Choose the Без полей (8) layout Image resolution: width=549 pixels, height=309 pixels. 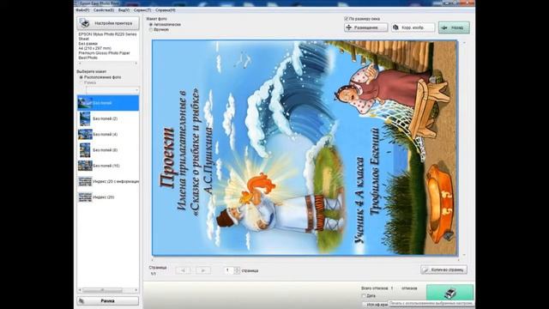pos(108,150)
